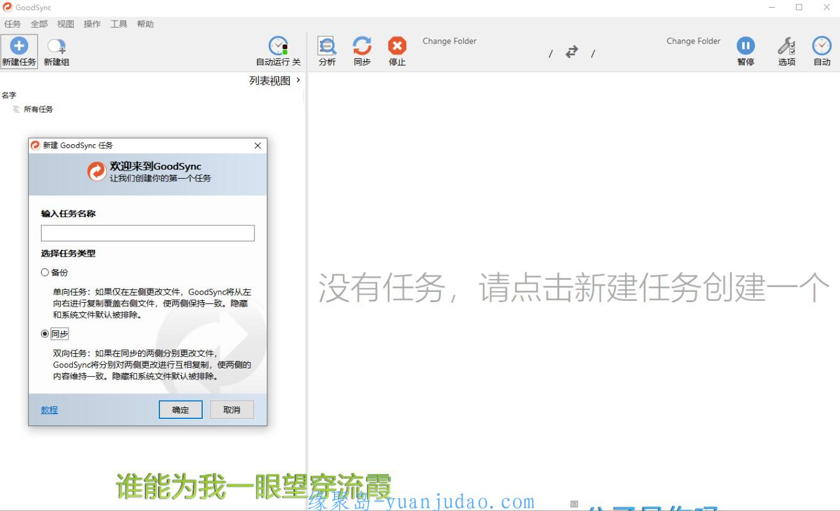Click the GoodSync logo in dialog header
Screen dimensions: 840x511
(x=97, y=171)
